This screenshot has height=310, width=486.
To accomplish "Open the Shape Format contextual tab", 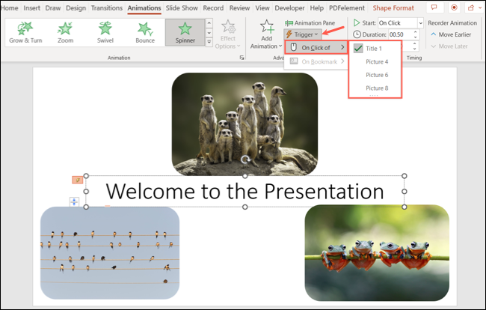I will [x=393, y=8].
